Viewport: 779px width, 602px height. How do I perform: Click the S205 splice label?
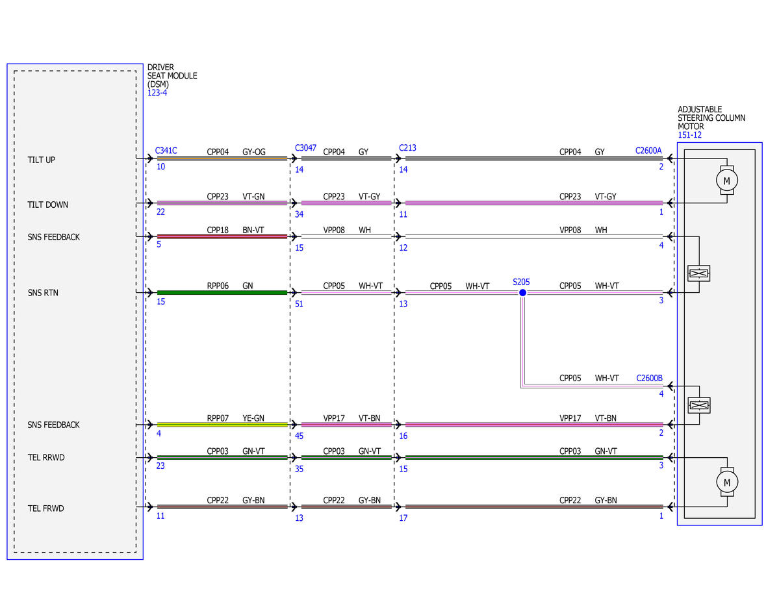[521, 282]
